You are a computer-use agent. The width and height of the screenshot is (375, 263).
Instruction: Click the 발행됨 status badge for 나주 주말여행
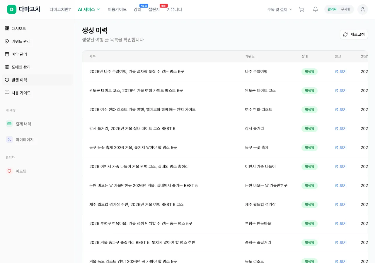(309, 72)
